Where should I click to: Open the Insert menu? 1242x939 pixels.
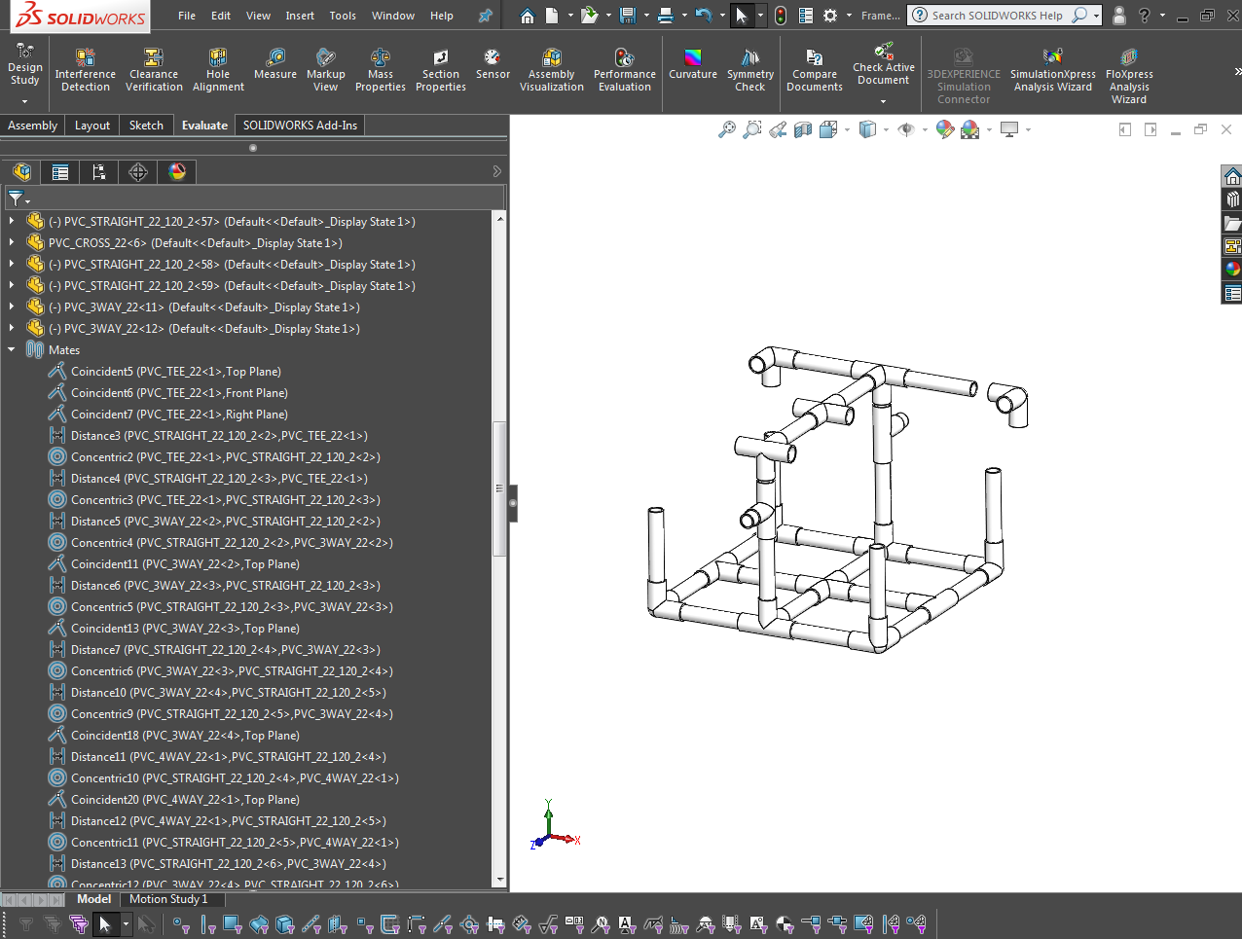(x=300, y=16)
